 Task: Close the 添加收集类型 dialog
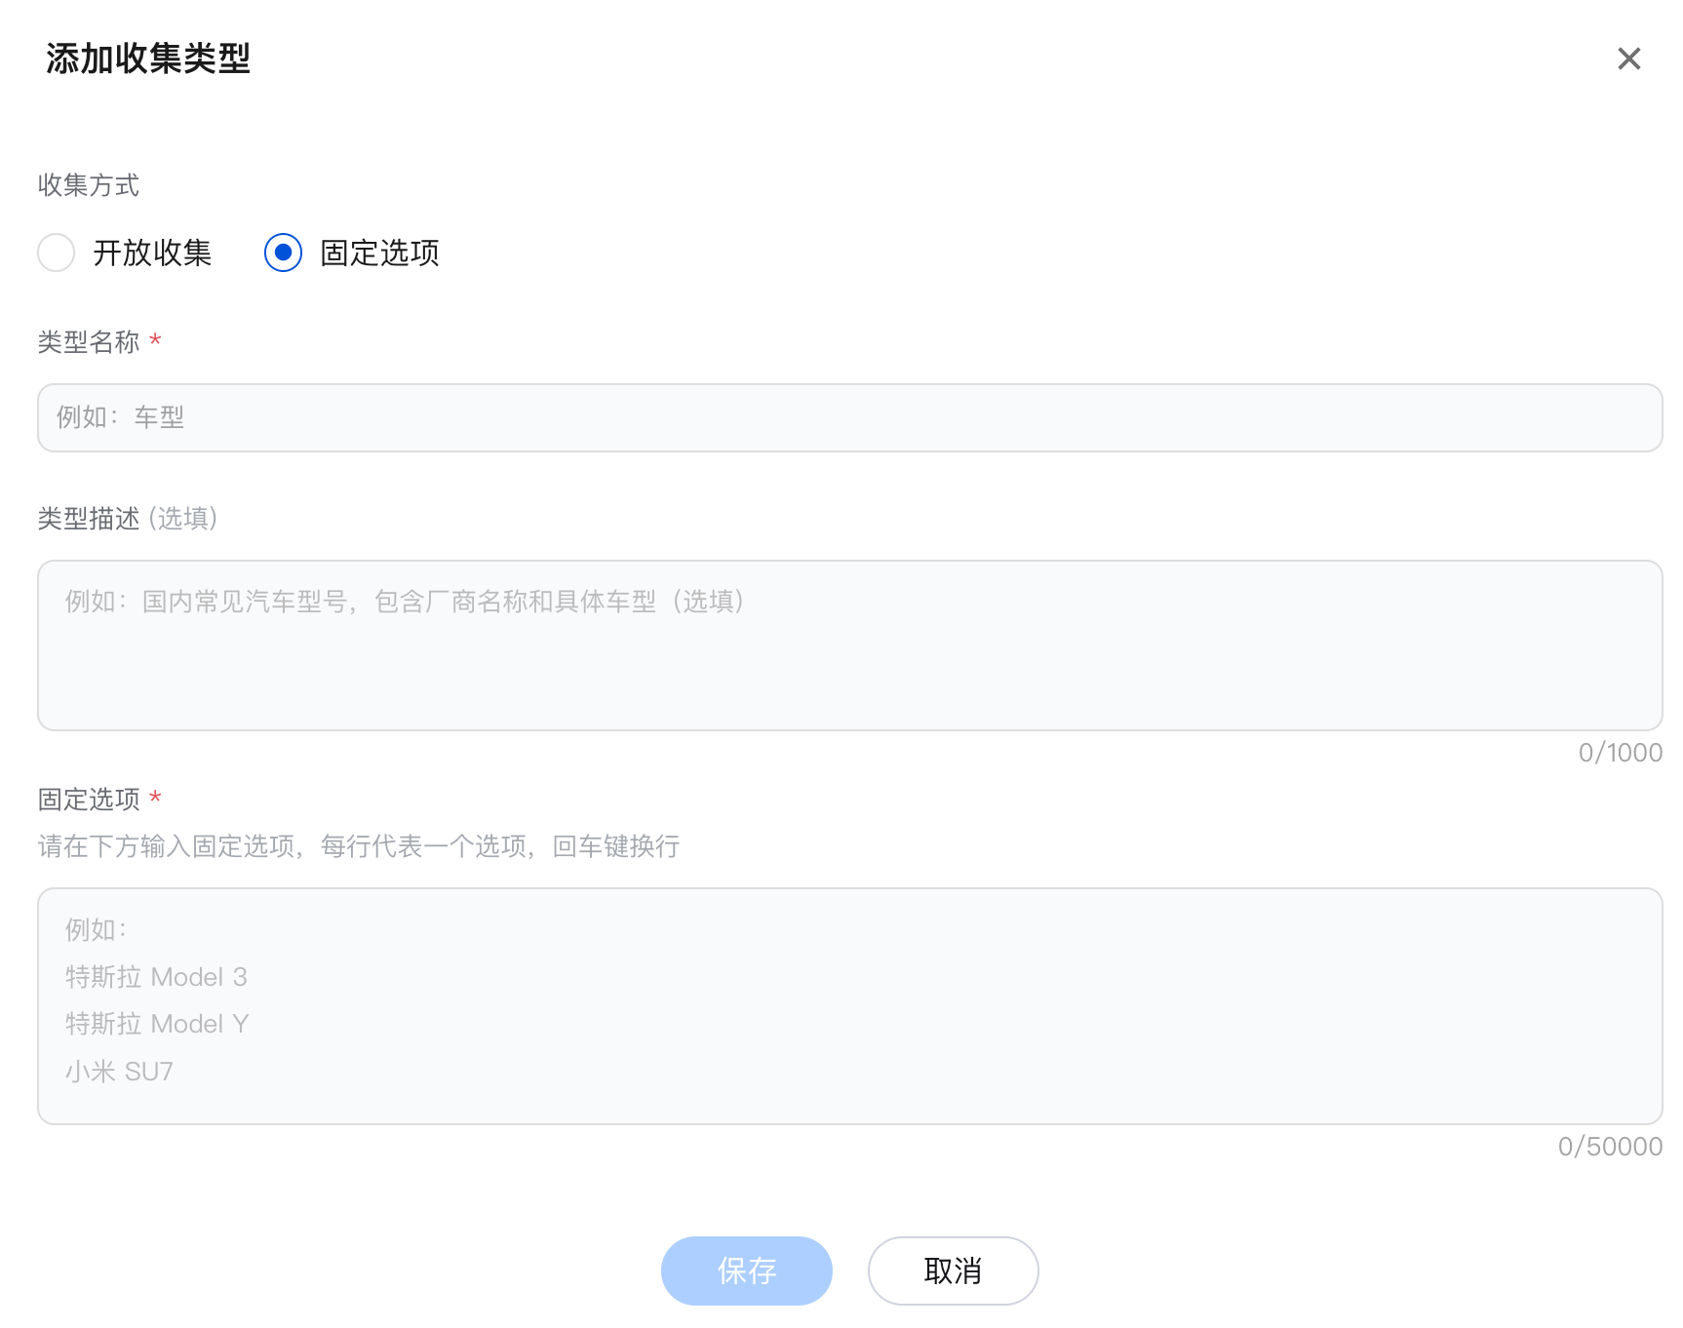(1628, 59)
